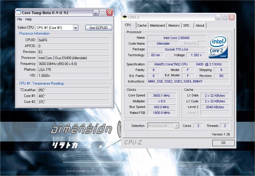Click the empty Brand ID field
255x176 pixels.
(x=202, y=43)
